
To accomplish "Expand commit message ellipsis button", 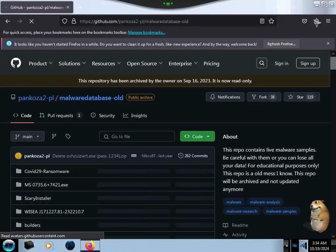I will (x=134, y=156).
